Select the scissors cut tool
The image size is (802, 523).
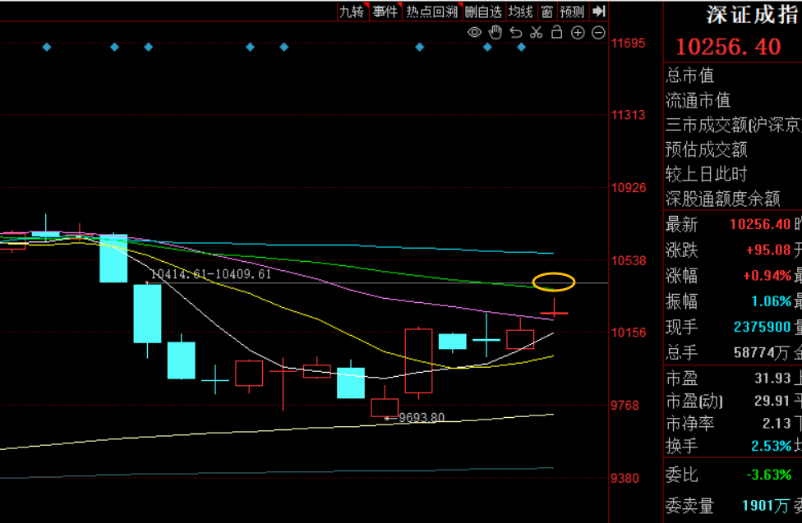pos(537,33)
